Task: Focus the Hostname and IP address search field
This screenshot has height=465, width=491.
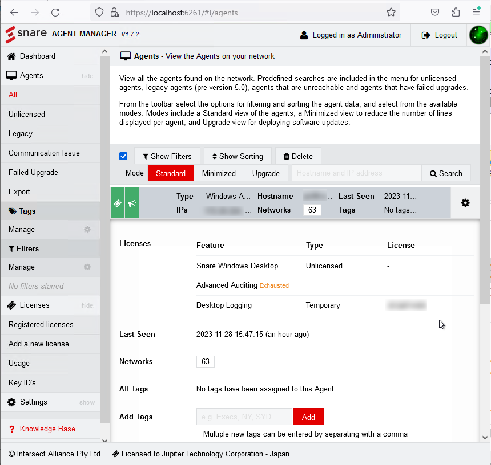Action: [357, 173]
